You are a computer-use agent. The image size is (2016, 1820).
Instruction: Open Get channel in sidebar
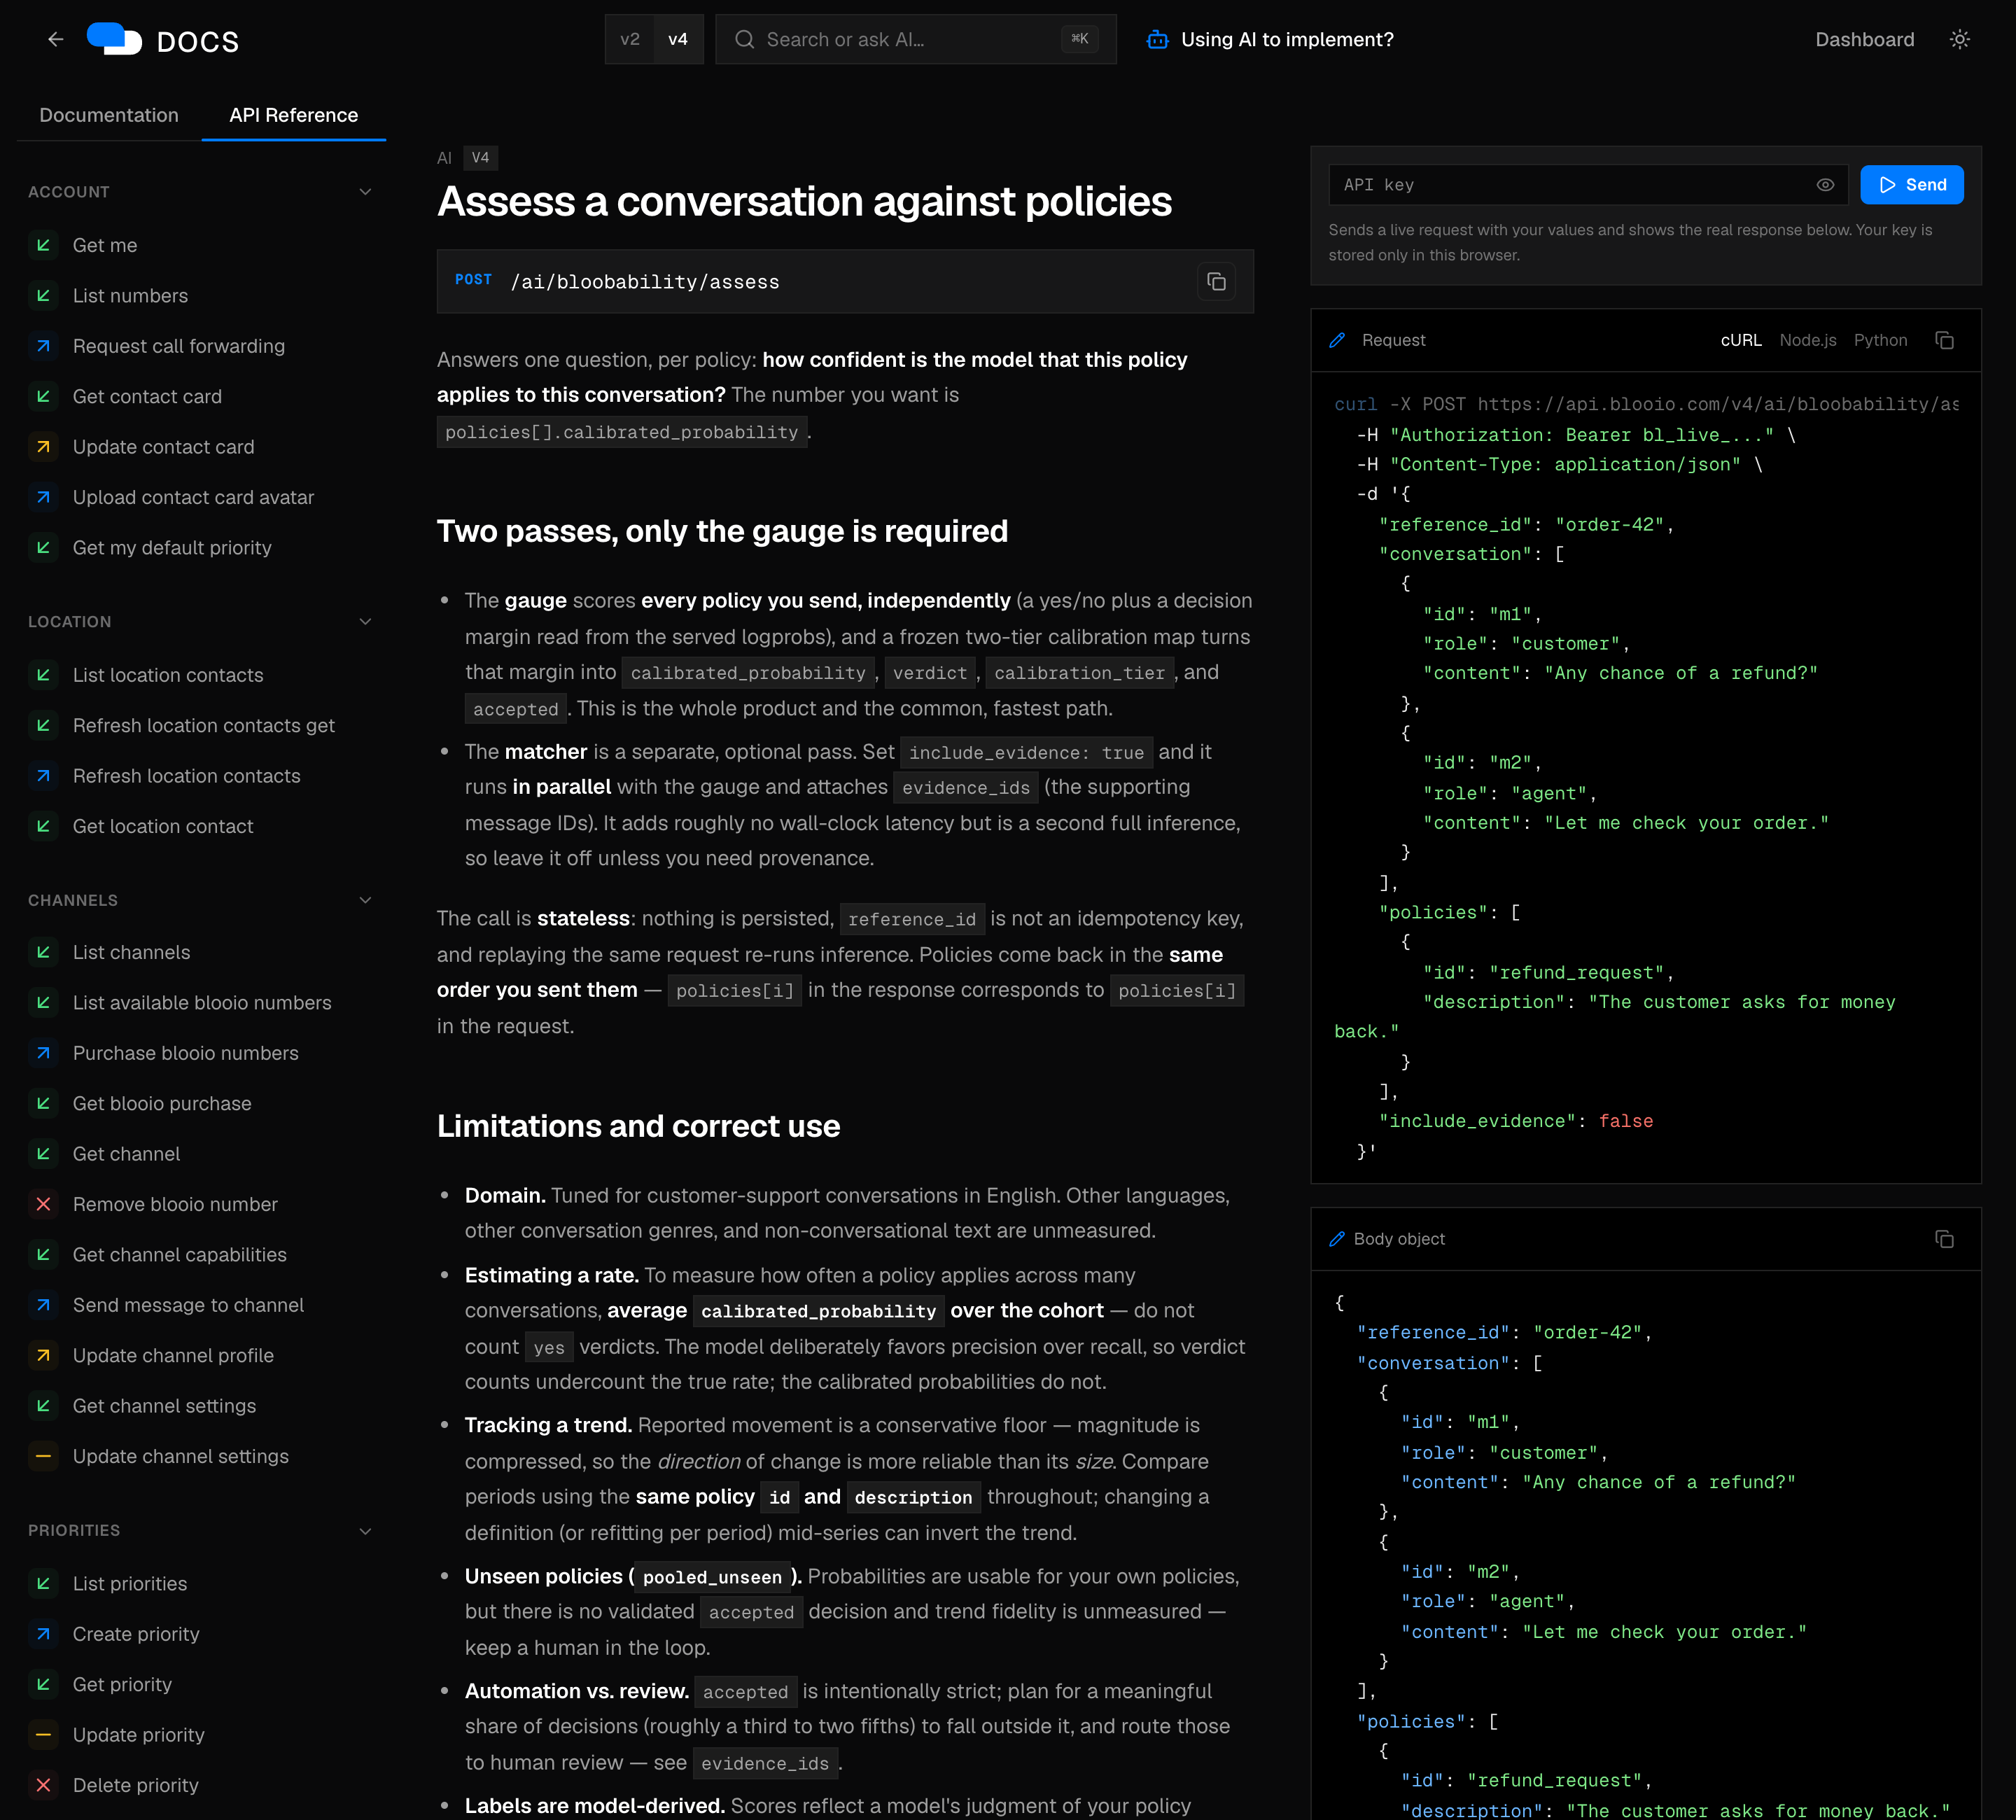pyautogui.click(x=126, y=1153)
